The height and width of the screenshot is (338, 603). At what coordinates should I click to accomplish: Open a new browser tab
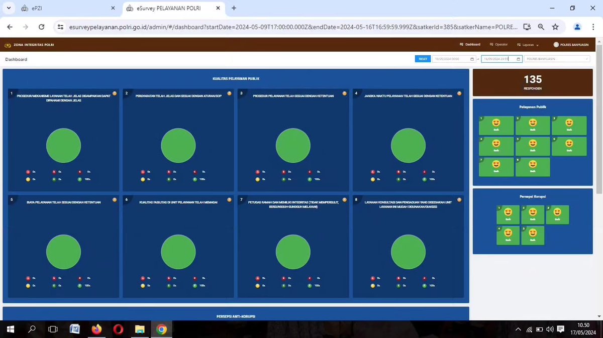point(234,8)
